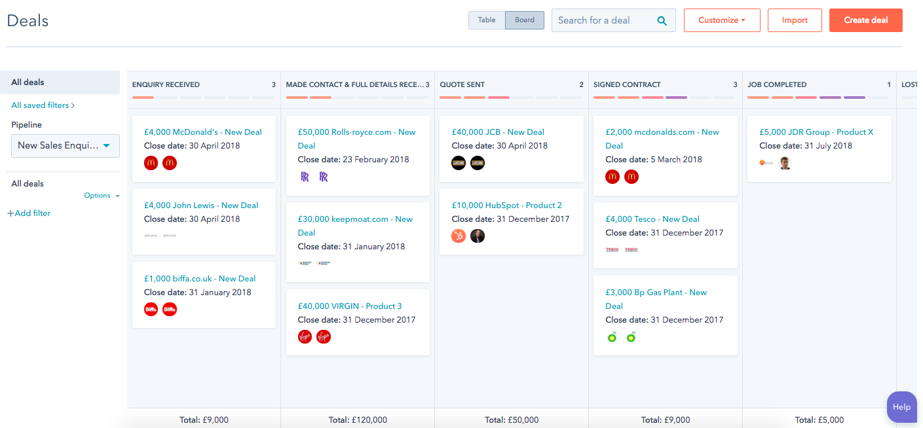Open the £30,000 keepmoat.com deal link
This screenshot has height=428, width=923.
pos(356,226)
